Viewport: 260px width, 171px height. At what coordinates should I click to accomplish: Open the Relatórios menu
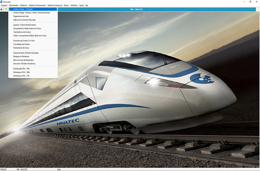click(24, 6)
